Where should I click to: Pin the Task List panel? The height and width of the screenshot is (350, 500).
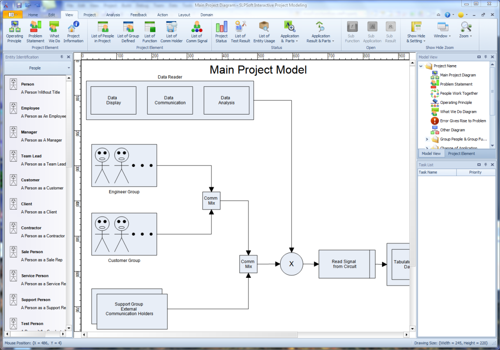(485, 165)
